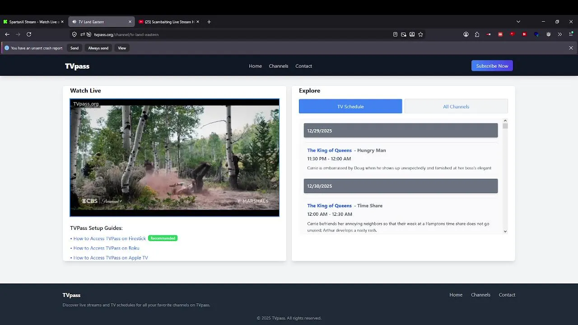Toggle reader view icon
Screen dimensions: 578x325
click(395, 34)
